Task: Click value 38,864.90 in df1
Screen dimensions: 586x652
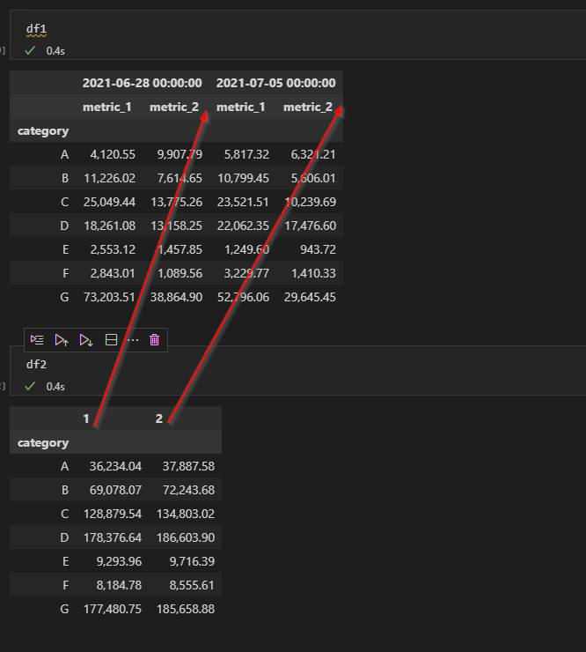Action: click(176, 297)
